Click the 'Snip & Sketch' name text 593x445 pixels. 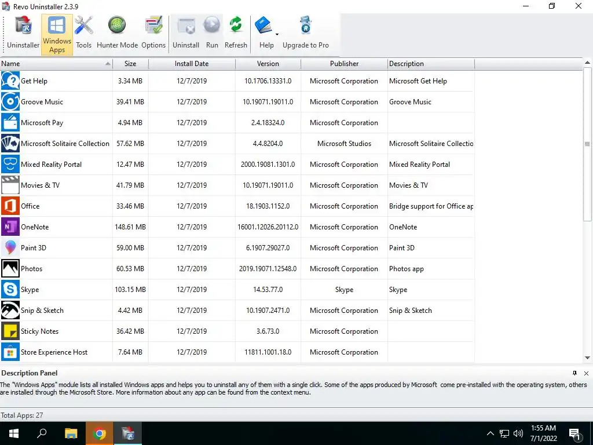[x=42, y=311]
